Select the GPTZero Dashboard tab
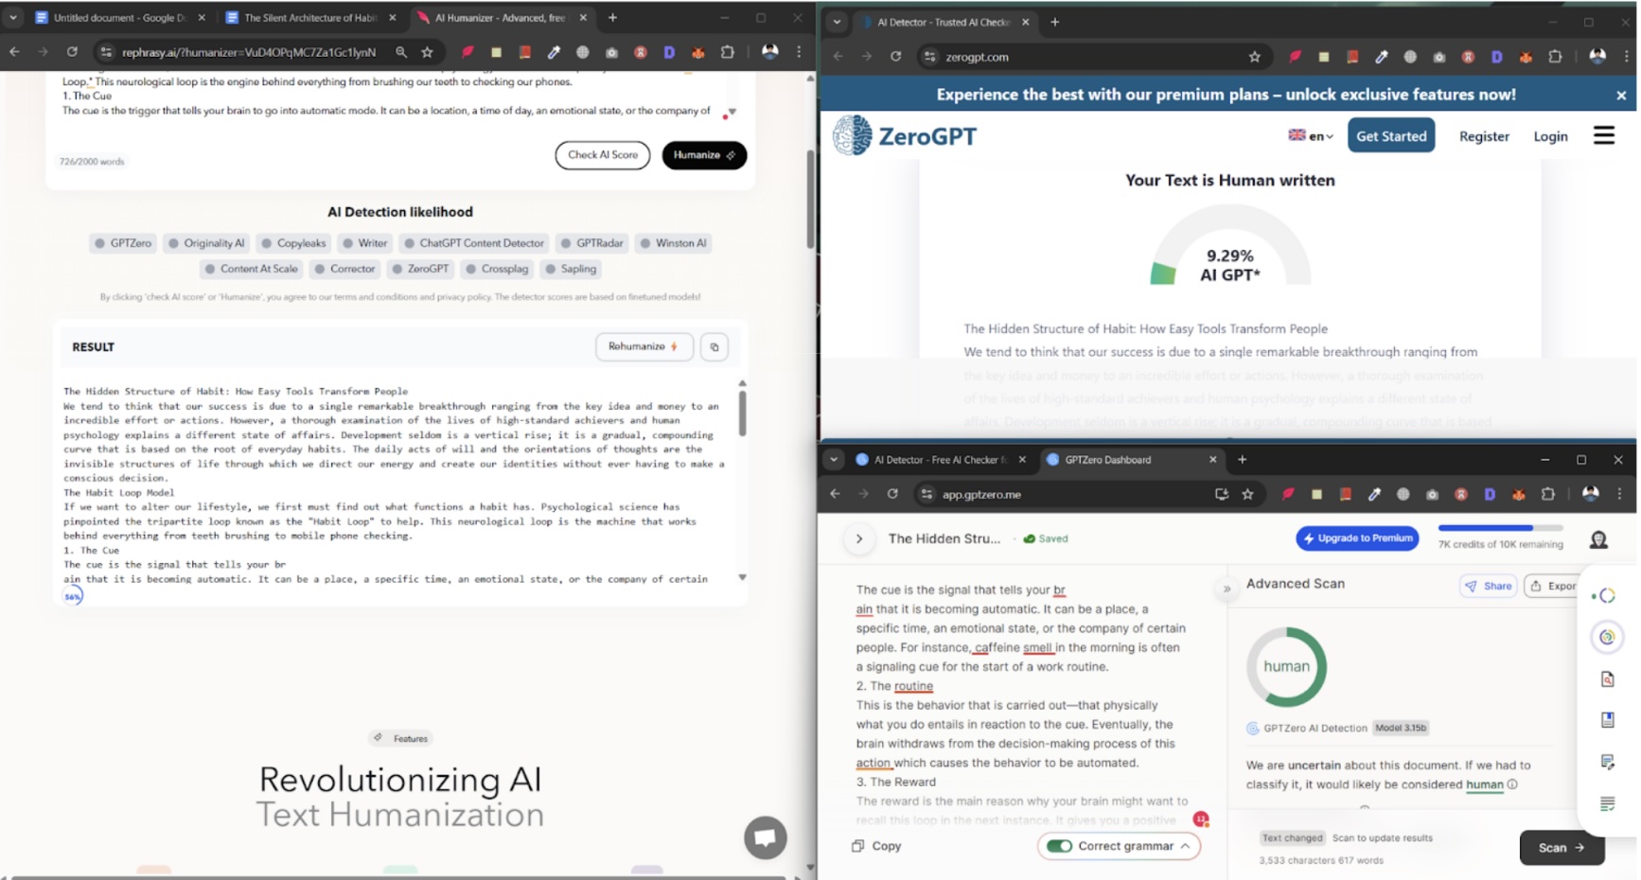The image size is (1641, 880). coord(1133,460)
